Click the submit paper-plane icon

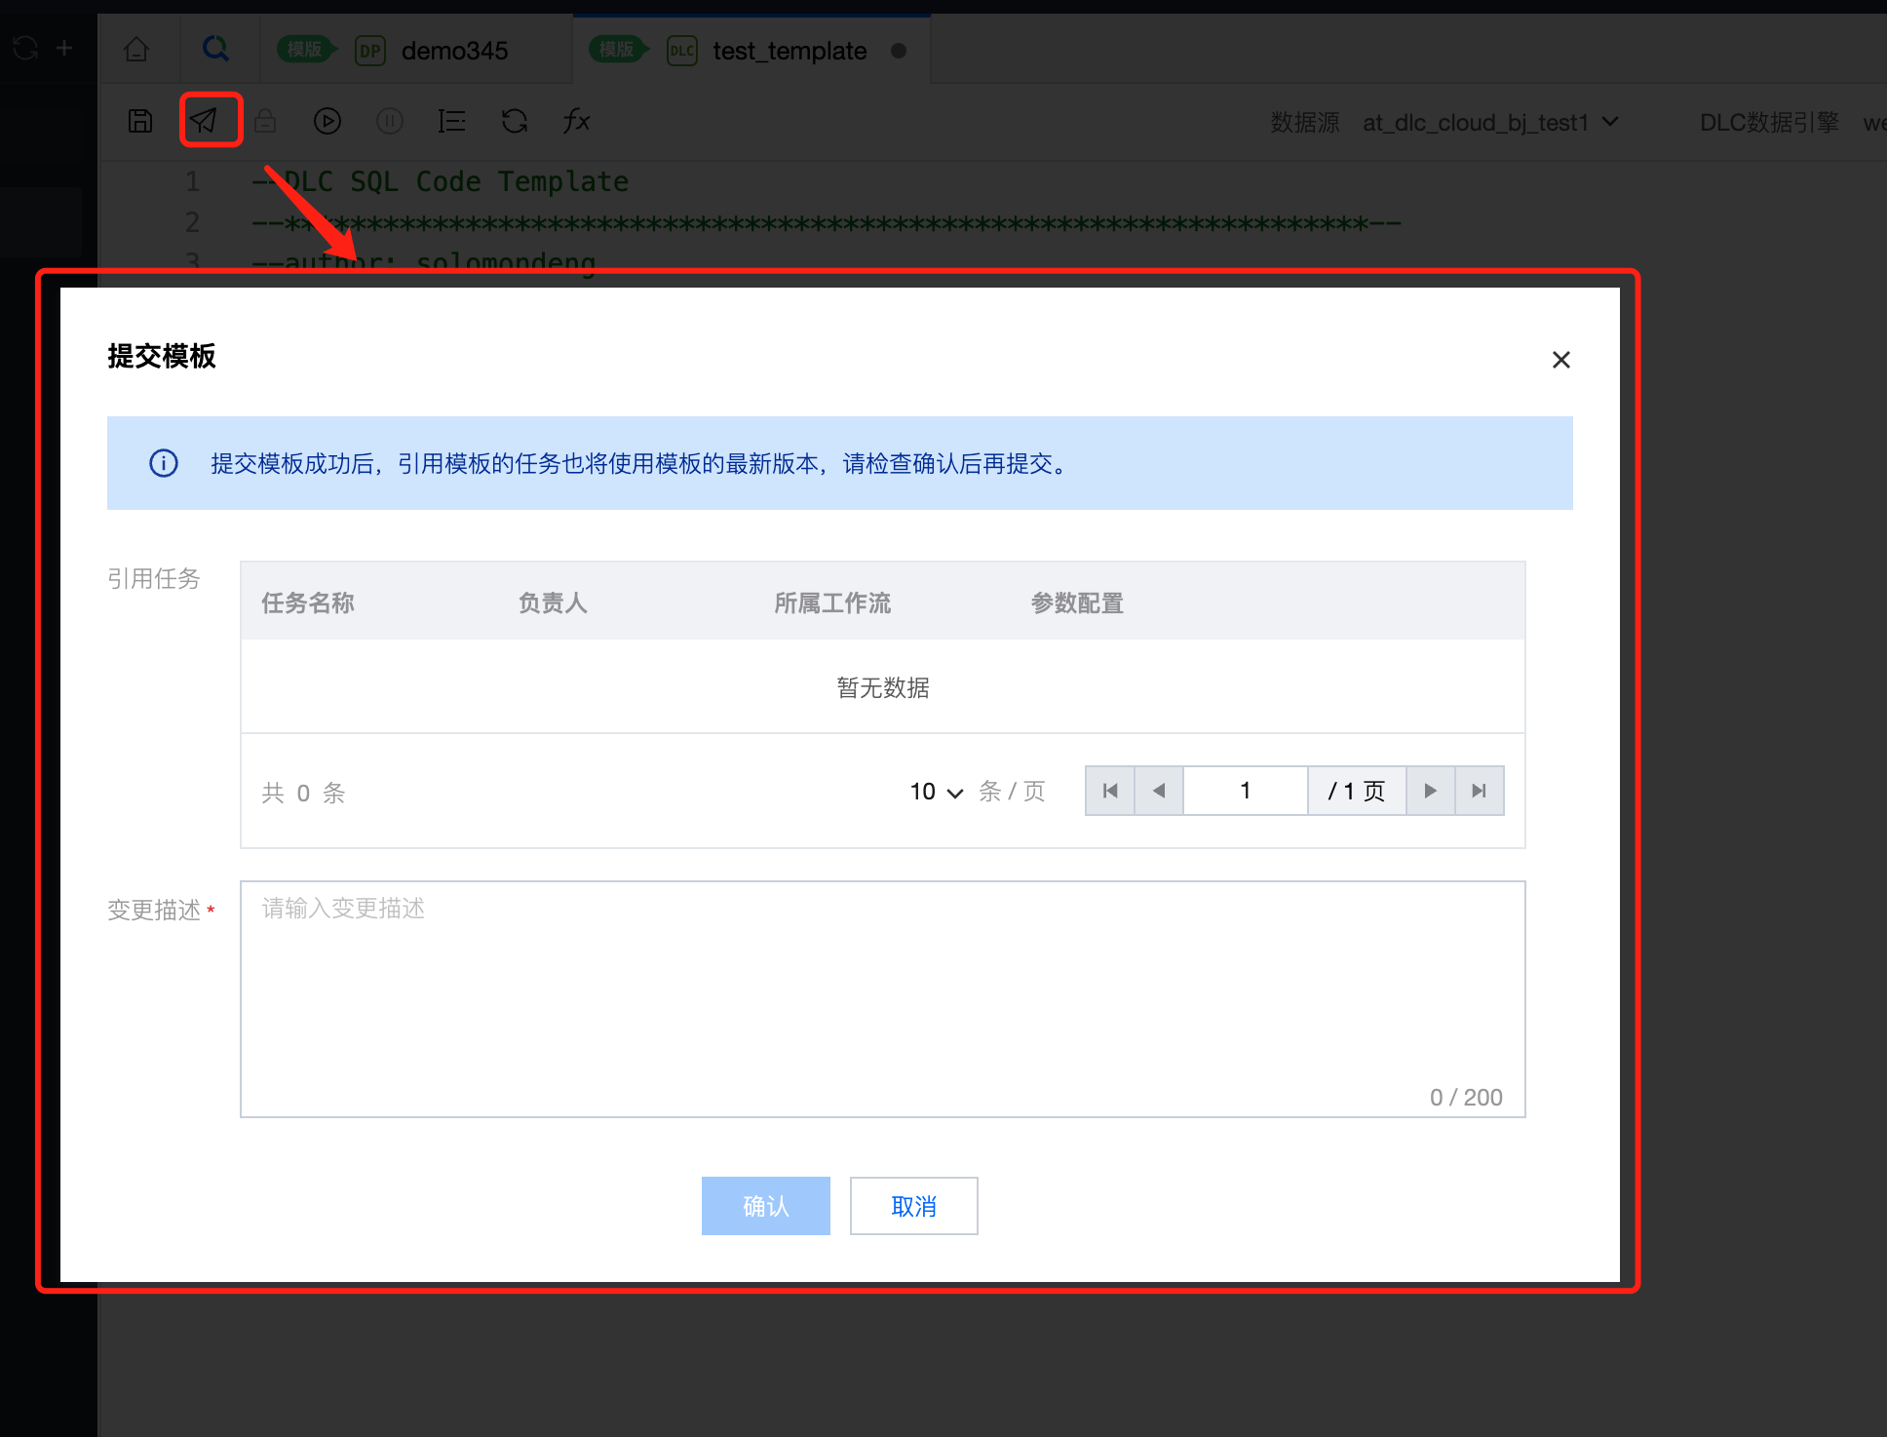click(204, 121)
